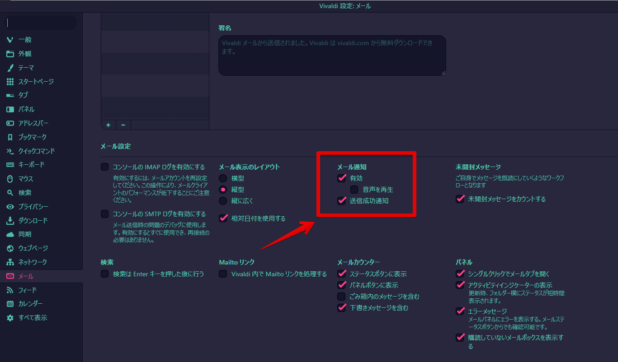Toggle アクティビティインジケーターの表示 checkbox
The image size is (618, 362).
coord(460,285)
